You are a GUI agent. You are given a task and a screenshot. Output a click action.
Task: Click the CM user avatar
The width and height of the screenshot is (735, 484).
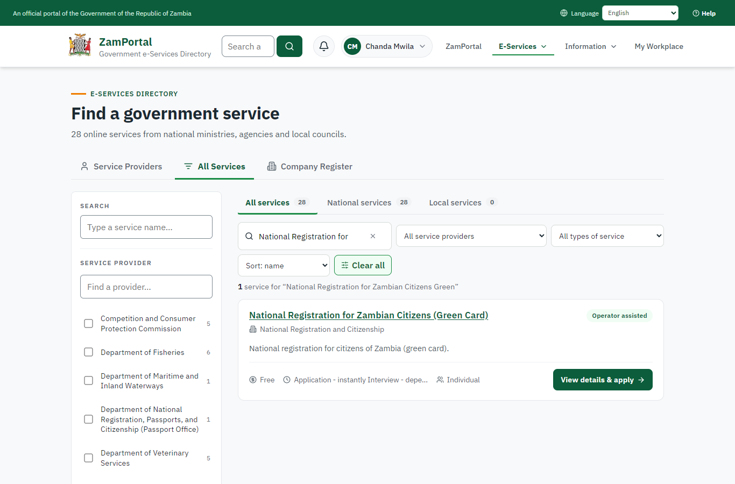click(x=352, y=46)
